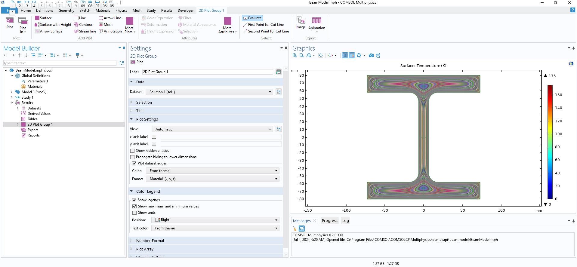Image resolution: width=577 pixels, height=267 pixels.
Task: Open the Frame dropdown
Action: (213, 179)
